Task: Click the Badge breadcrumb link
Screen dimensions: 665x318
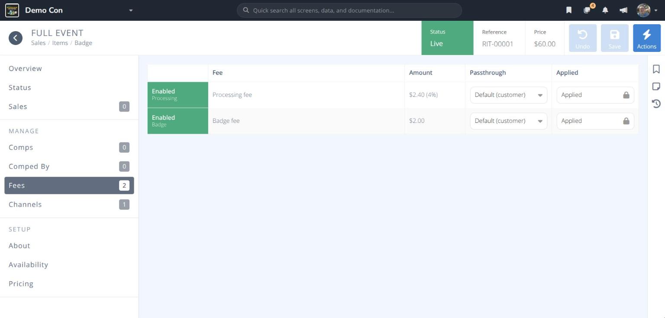Action: tap(84, 43)
